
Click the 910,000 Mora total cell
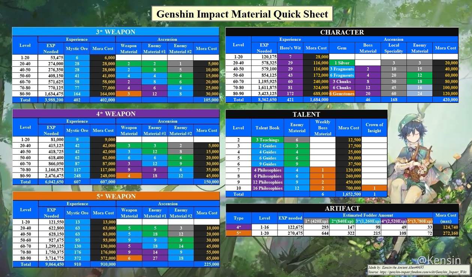103,264
